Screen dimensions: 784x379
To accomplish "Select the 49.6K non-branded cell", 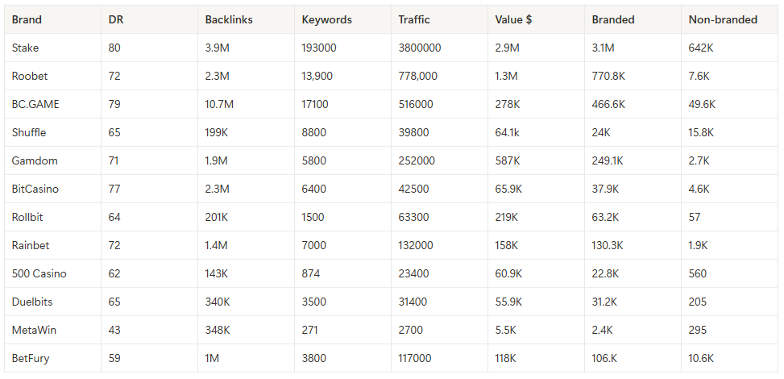I will coord(729,104).
